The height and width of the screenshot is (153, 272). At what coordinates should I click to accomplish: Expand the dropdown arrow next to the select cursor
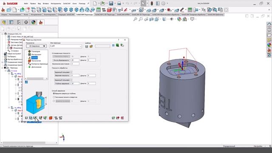(147, 3)
